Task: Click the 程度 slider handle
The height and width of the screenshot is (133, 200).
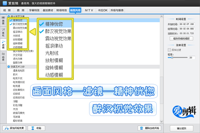Action: coord(172,57)
